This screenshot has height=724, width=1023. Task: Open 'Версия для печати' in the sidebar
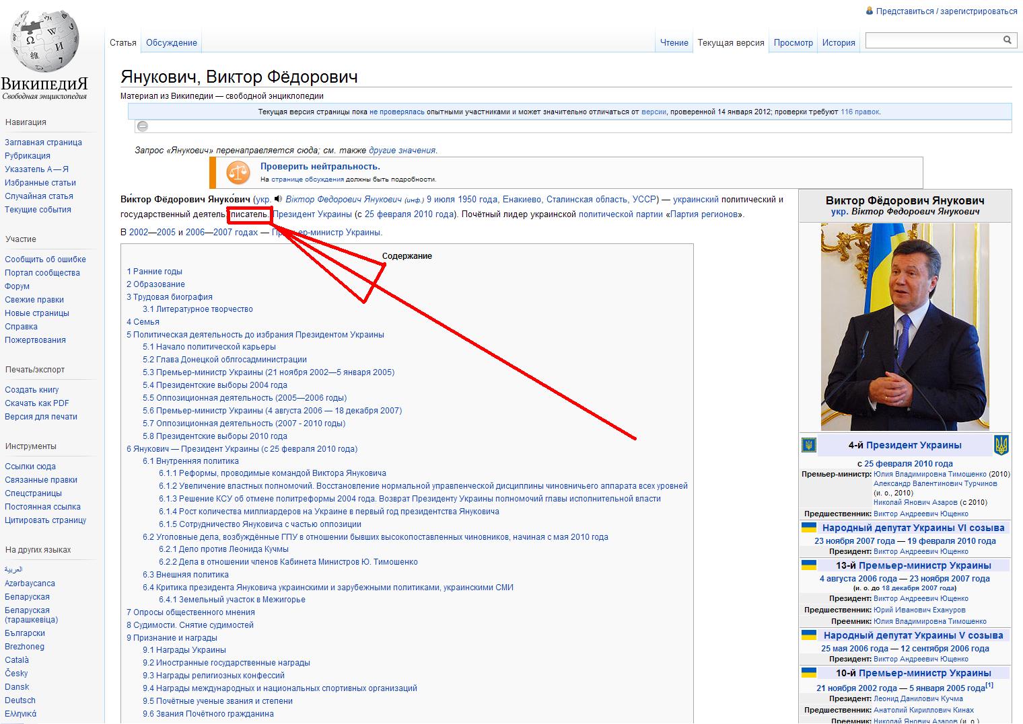point(41,417)
